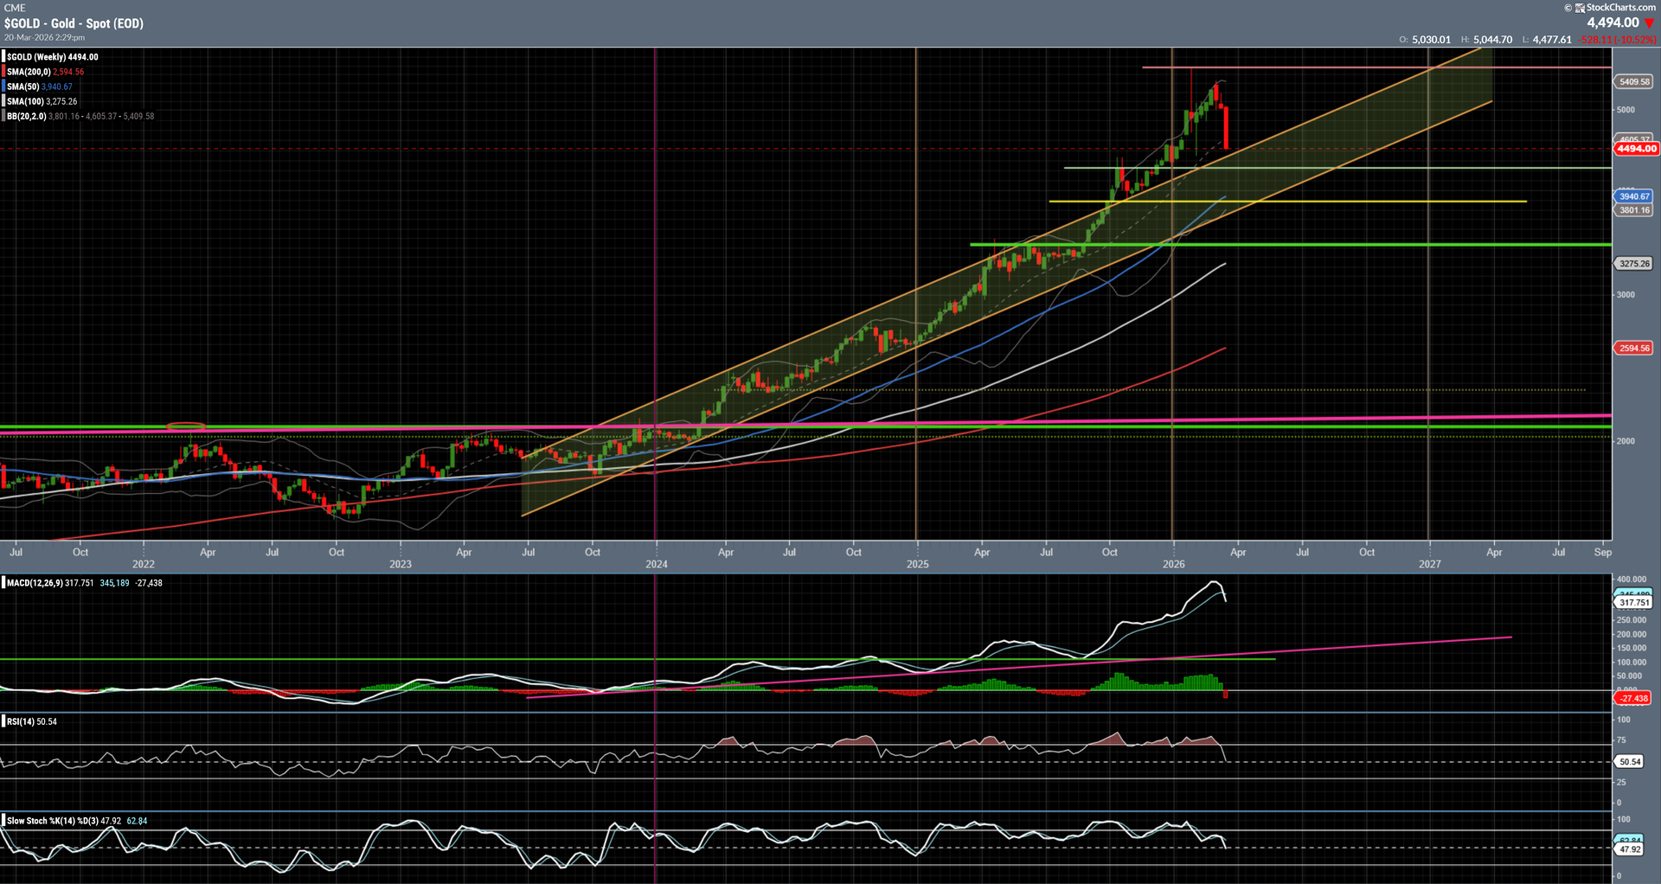The width and height of the screenshot is (1661, 884).
Task: Click the 50.54 RSI value tag
Action: click(x=1630, y=762)
